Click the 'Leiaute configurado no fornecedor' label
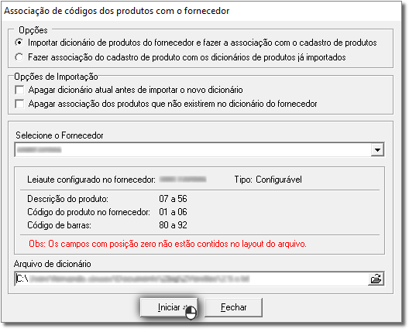 pyautogui.click(x=91, y=180)
